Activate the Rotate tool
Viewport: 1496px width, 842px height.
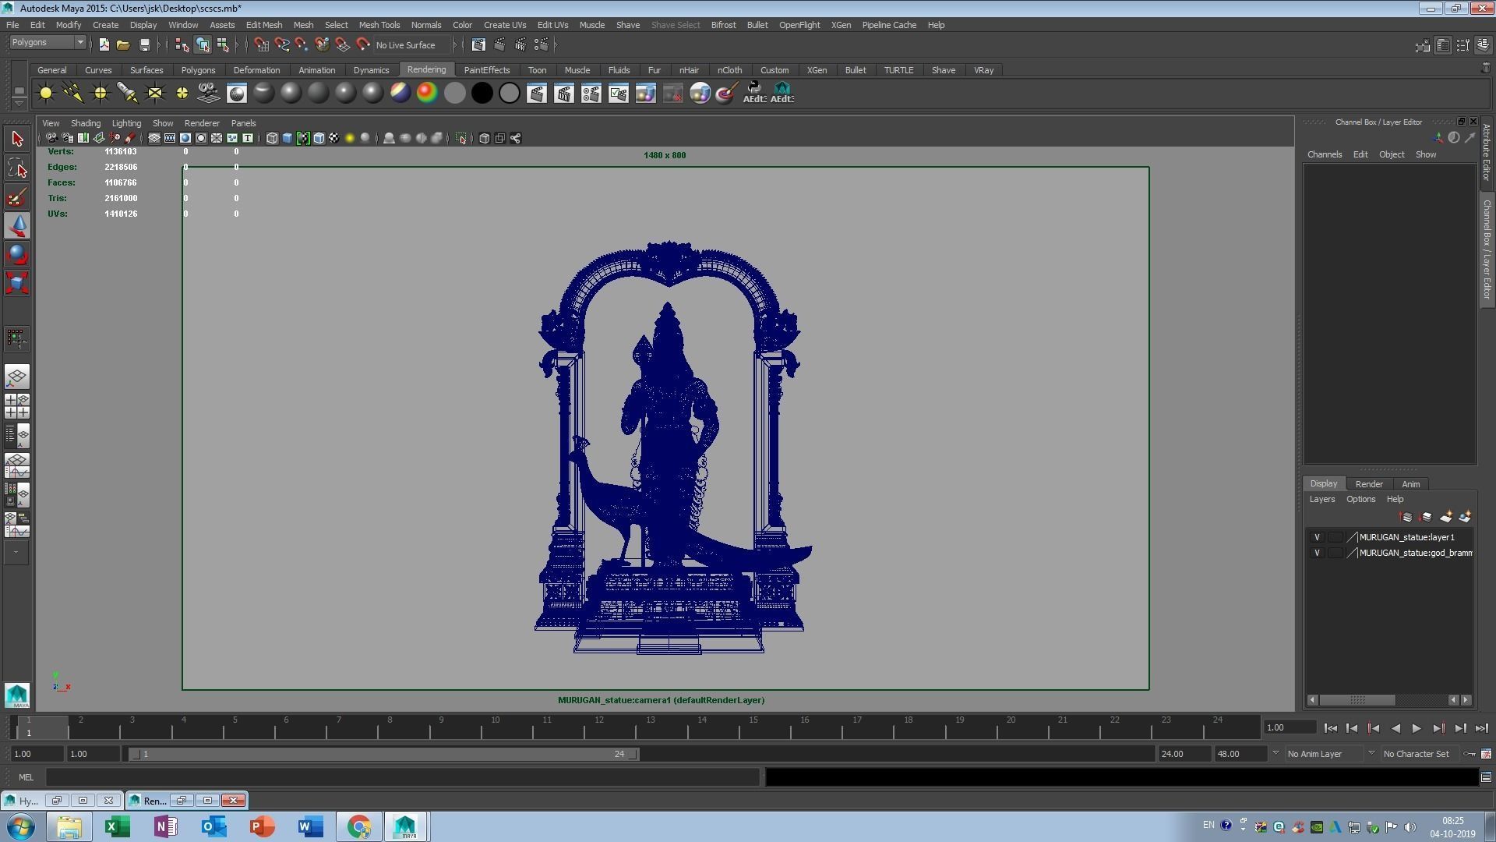coord(17,254)
